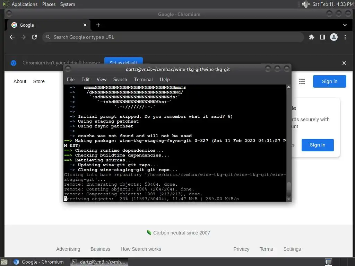
Task: Click the Google favicon on the tab
Action: point(14,25)
